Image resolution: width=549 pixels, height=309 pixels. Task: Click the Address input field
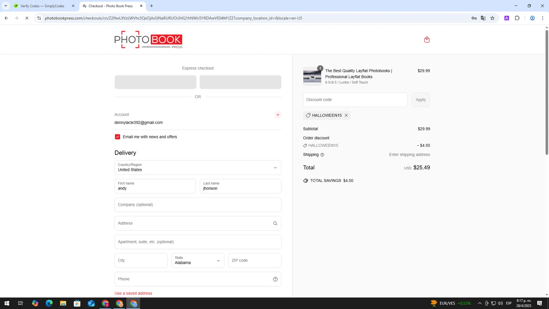[x=198, y=223]
